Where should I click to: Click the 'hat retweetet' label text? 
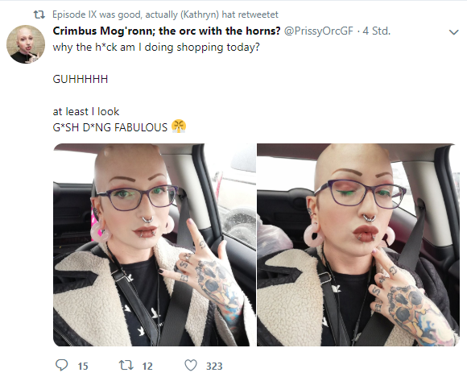(x=250, y=14)
